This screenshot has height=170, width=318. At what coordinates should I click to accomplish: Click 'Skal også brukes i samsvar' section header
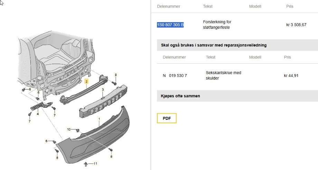coord(237,45)
